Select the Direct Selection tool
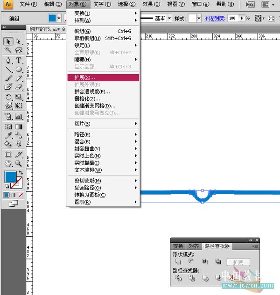Screen dimensions: 280x295 (18, 42)
